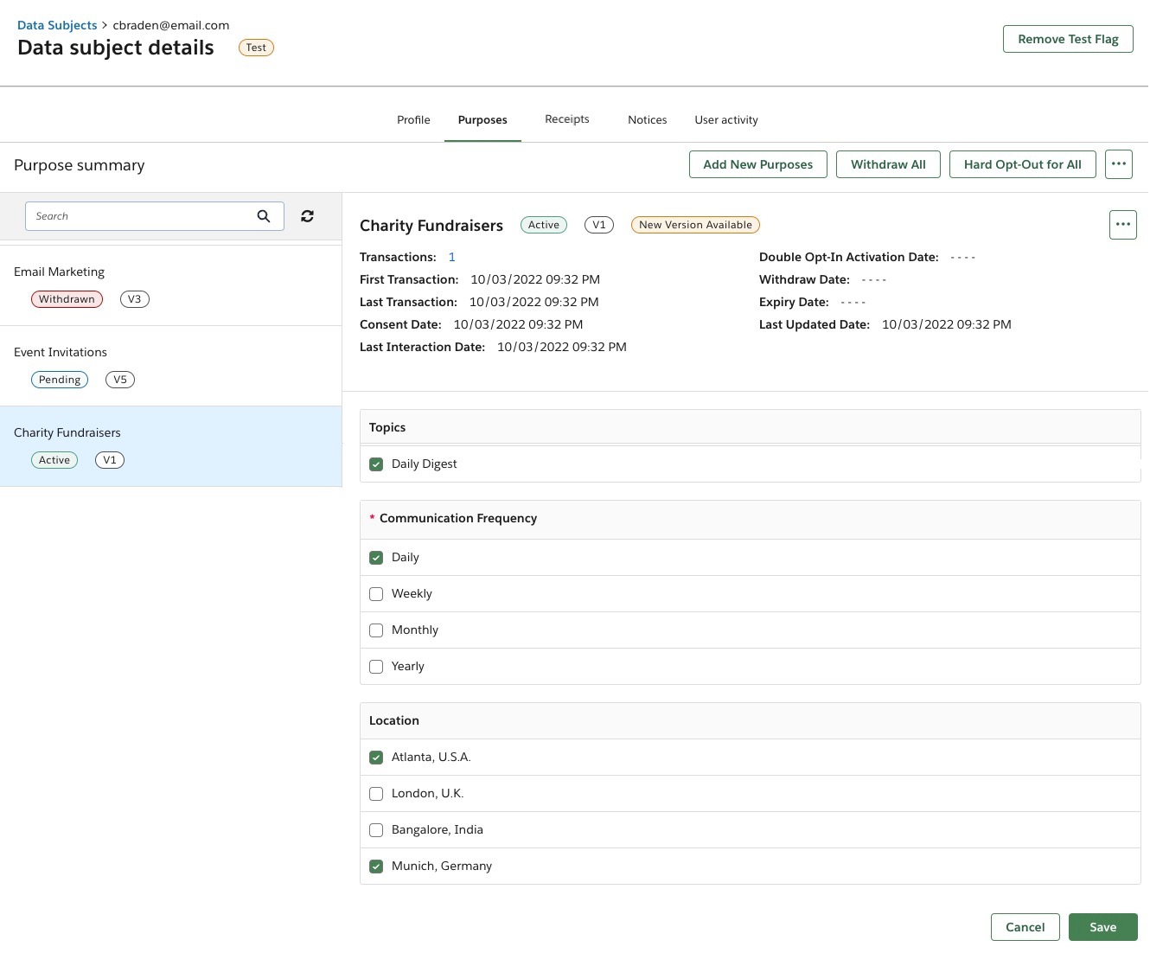Open the Receipts tab
This screenshot has height=953, width=1150.
click(x=566, y=119)
